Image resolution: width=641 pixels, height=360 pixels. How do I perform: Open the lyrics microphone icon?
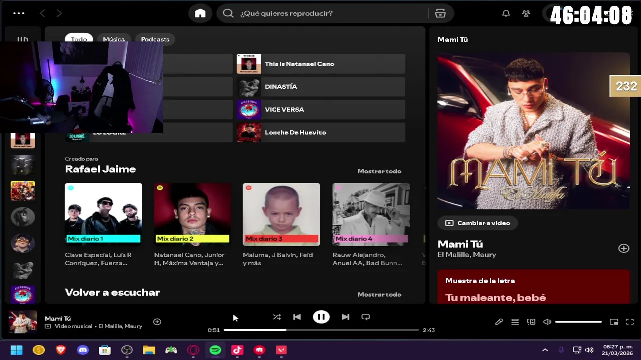(x=499, y=322)
